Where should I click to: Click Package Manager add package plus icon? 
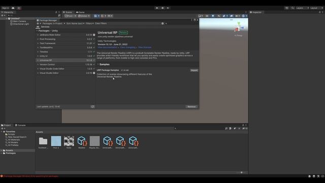[39, 23]
